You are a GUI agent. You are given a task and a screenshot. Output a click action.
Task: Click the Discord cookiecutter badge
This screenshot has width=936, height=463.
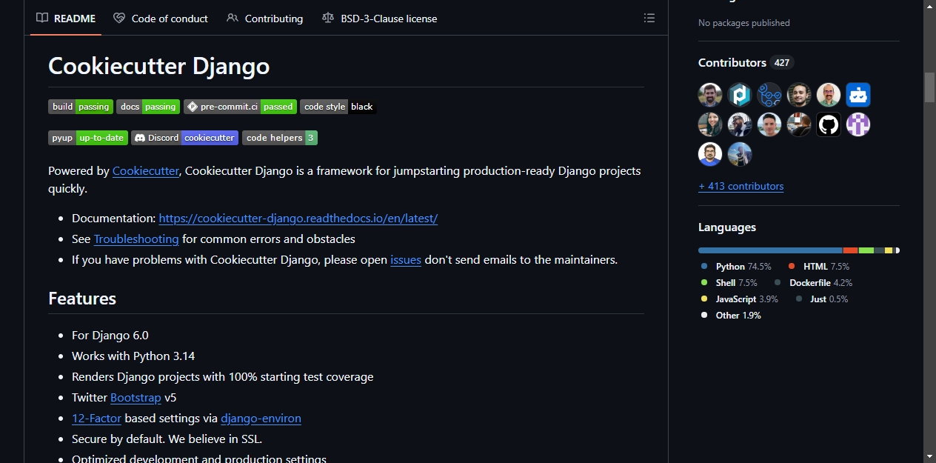[x=185, y=138]
